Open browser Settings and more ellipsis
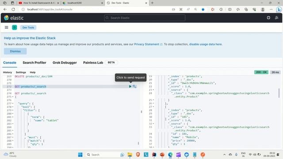Screen dimensions: 283x159 coord(271,9)
